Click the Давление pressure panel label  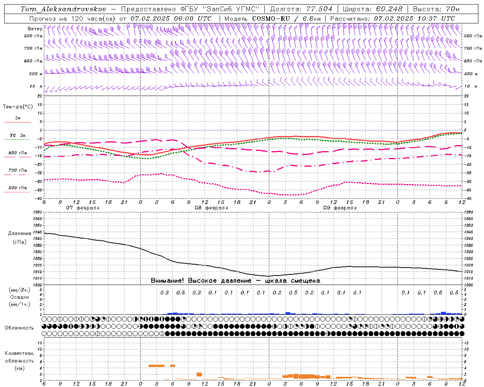(x=20, y=234)
